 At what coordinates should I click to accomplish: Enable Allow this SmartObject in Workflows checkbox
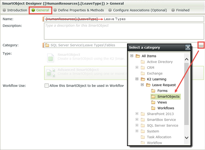coord(46,86)
